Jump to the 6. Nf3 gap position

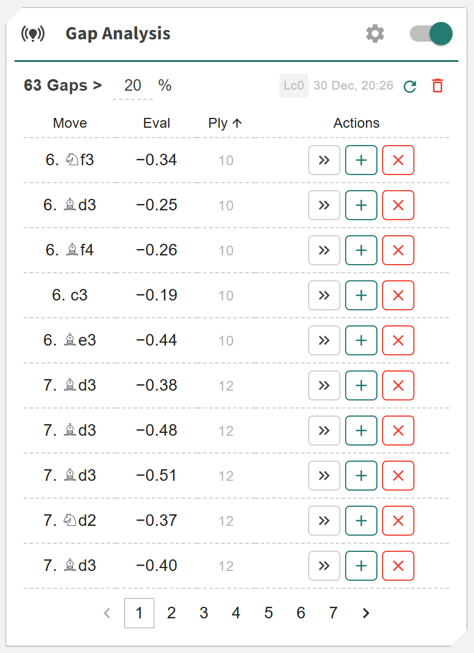324,160
